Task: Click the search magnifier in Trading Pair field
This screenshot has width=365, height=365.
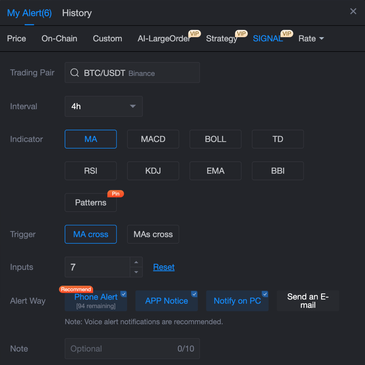Action: (74, 72)
